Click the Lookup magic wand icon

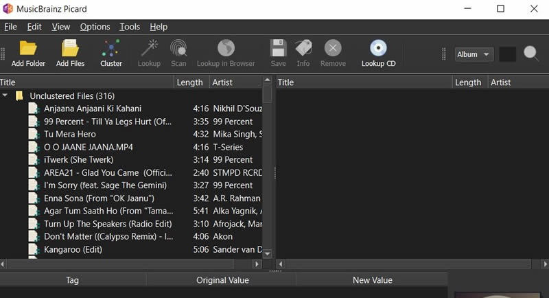click(149, 48)
